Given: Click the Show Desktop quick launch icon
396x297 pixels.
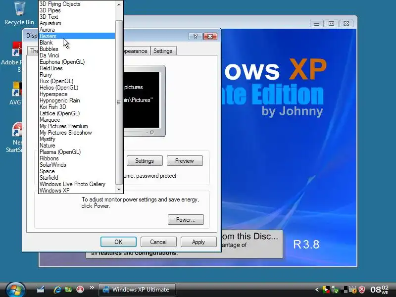Looking at the screenshot, I should [41, 289].
